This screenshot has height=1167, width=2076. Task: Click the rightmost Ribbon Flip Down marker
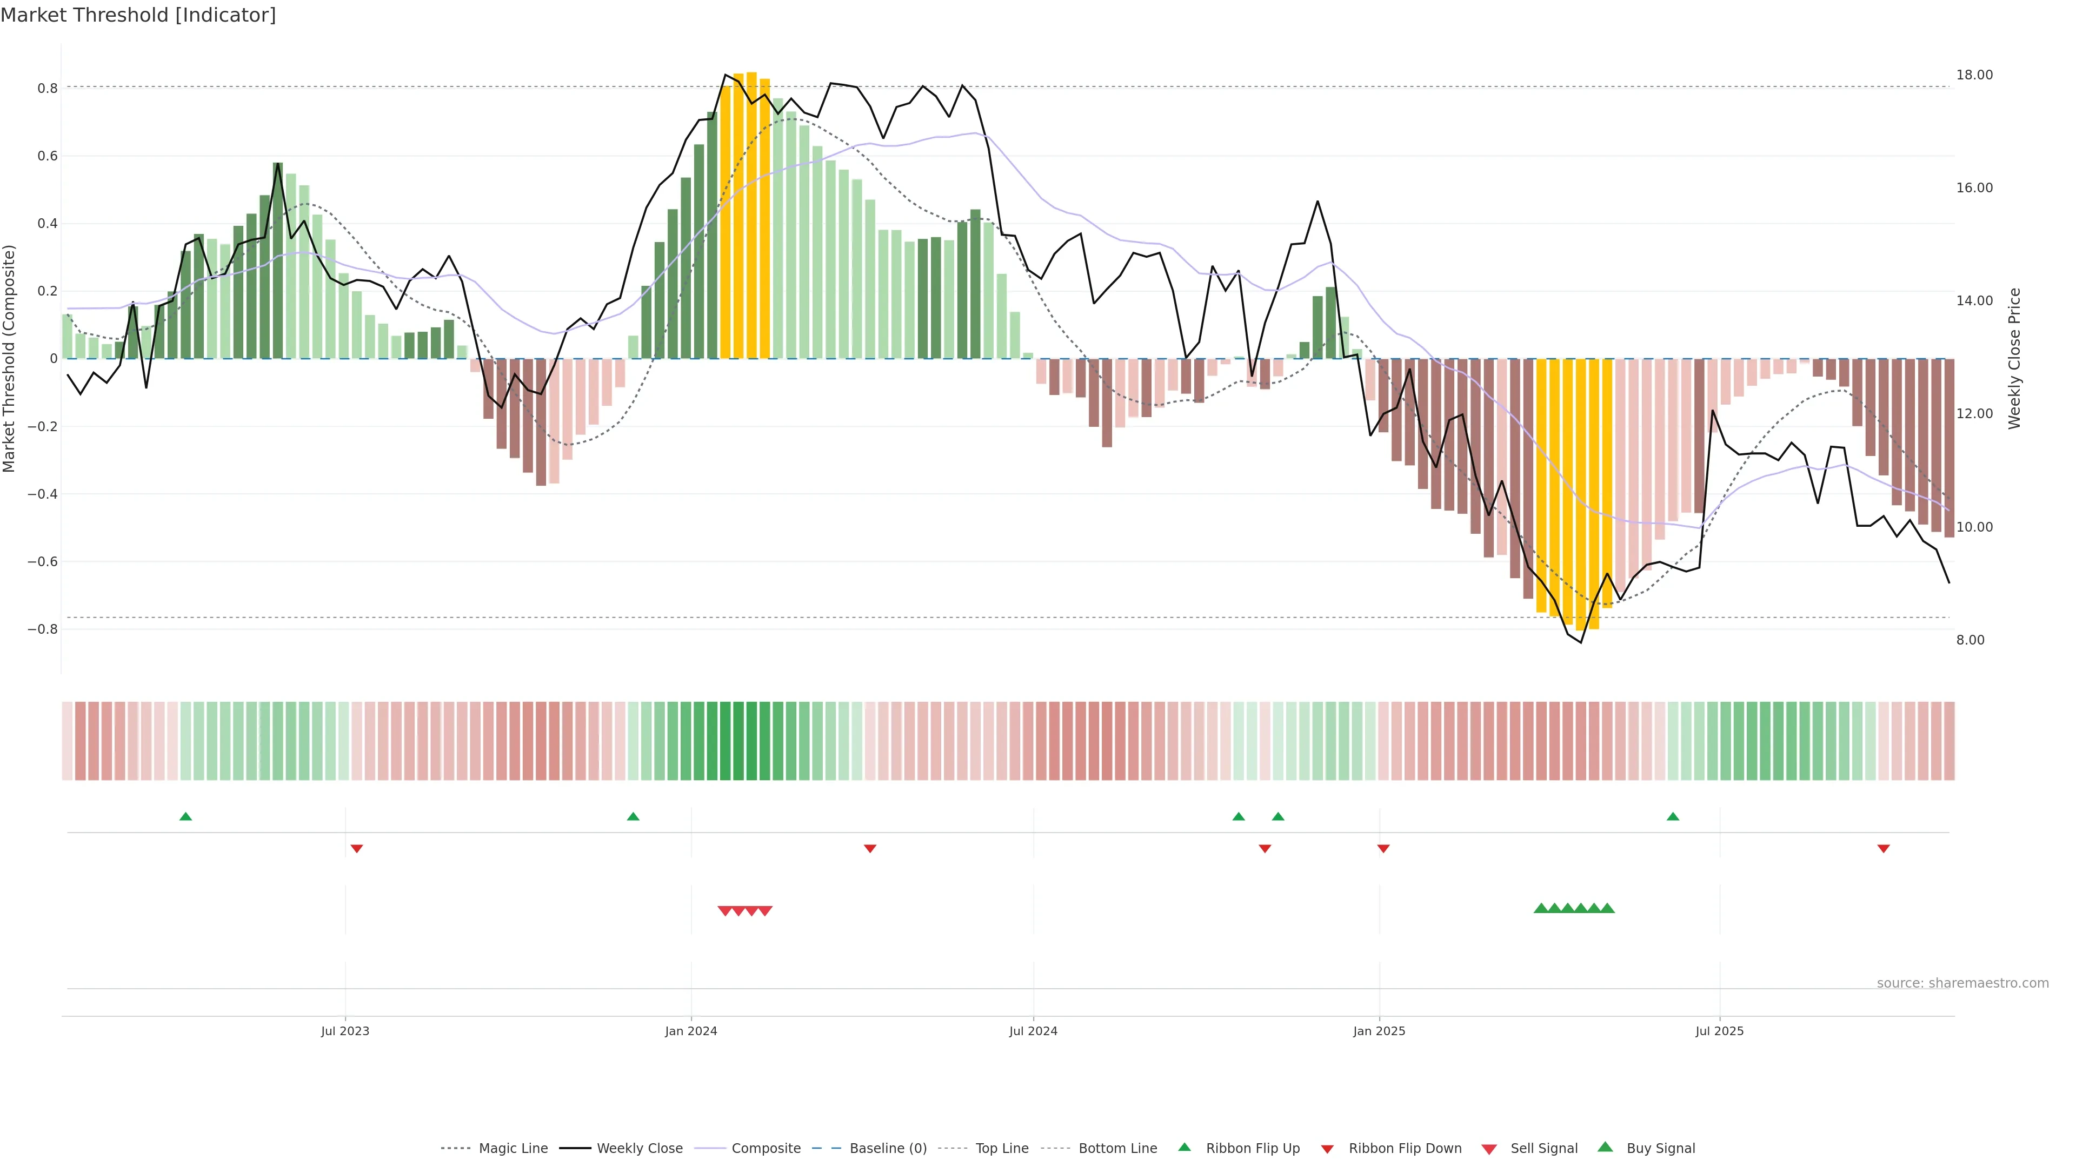pyautogui.click(x=1884, y=849)
